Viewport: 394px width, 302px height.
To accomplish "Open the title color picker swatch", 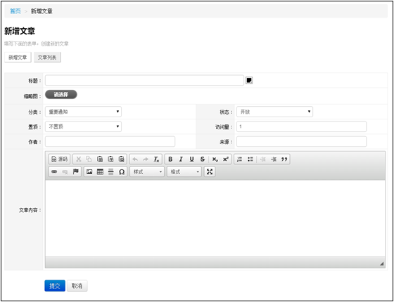I will (249, 80).
